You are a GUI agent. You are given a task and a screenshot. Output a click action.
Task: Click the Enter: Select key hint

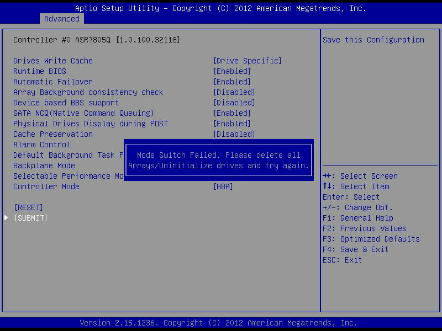(351, 197)
